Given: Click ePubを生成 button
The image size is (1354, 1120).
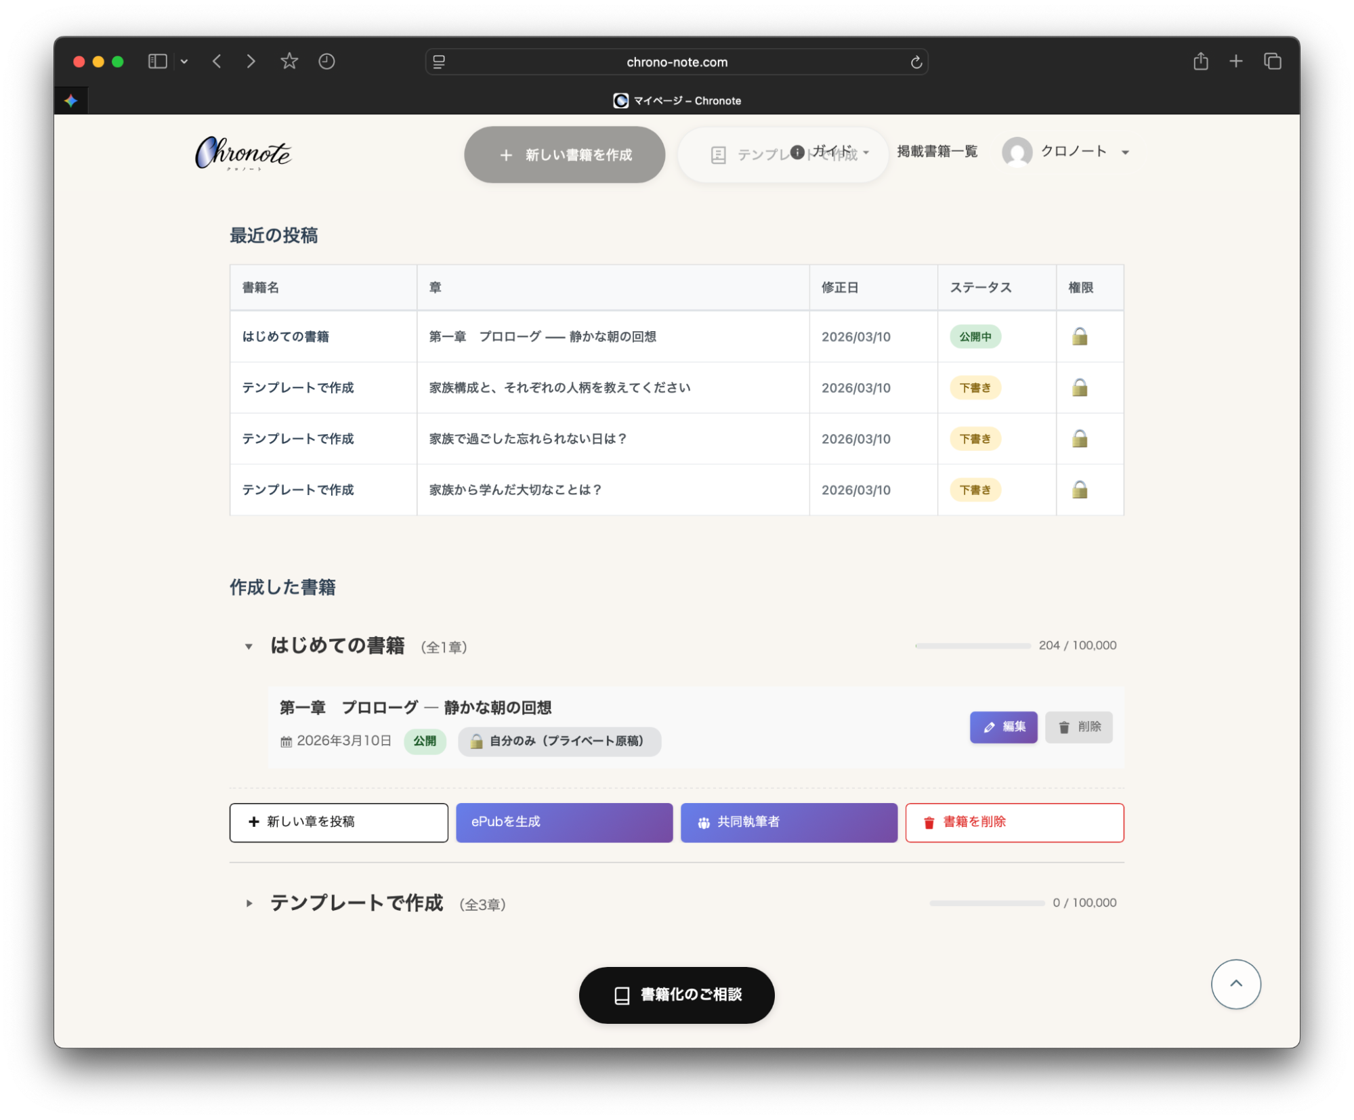Looking at the screenshot, I should pos(564,822).
